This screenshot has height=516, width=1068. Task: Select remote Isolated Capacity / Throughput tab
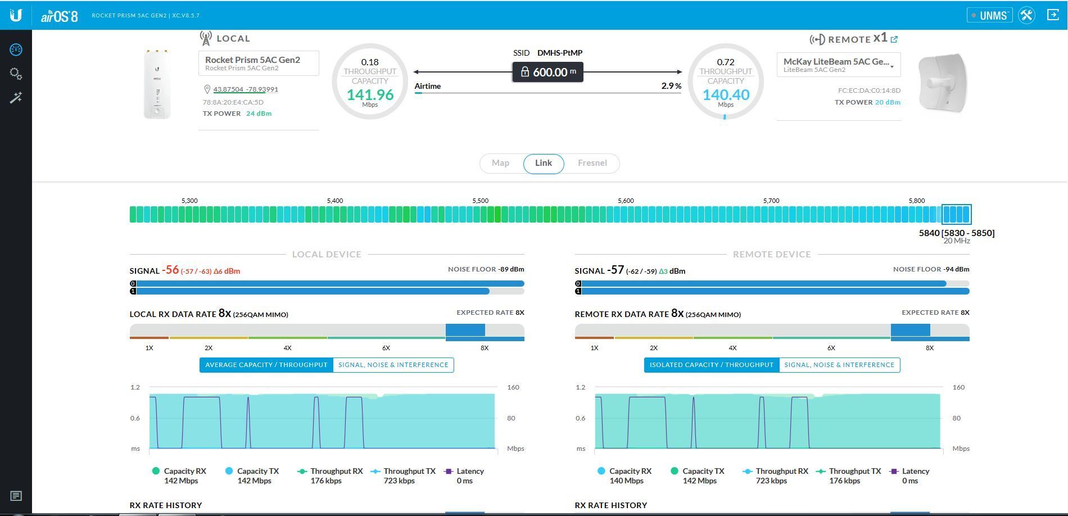pos(712,365)
